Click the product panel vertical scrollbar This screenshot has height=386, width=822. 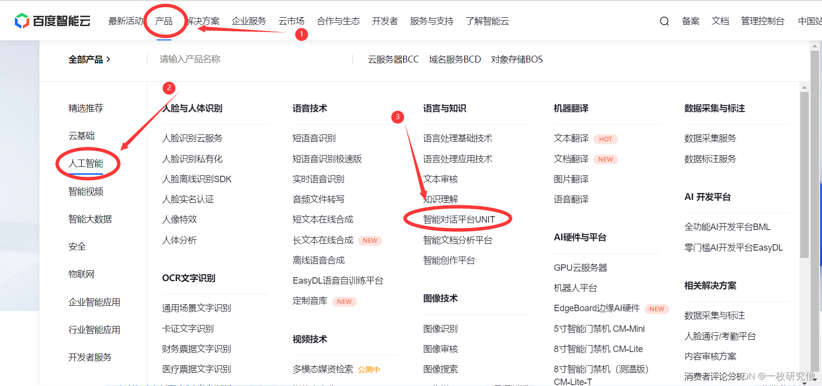tap(804, 175)
